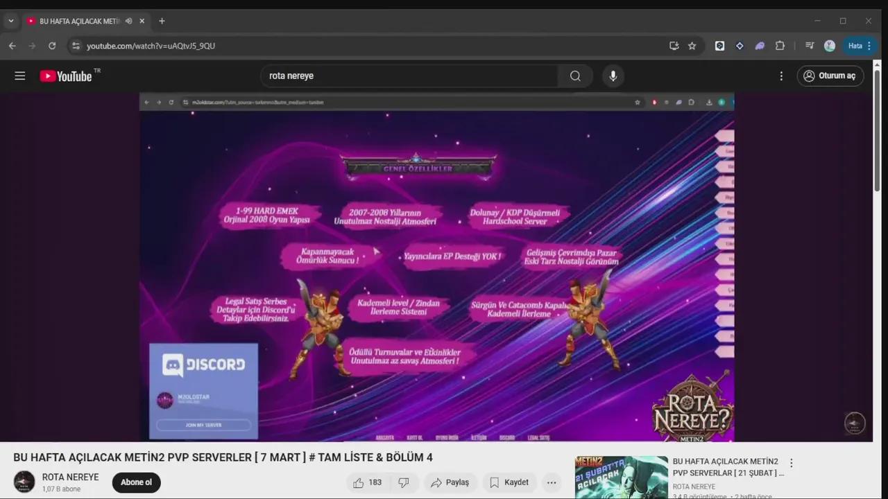888x499 pixels.
Task: Click the '1,07 B abone' subscriber count
Action: [61, 489]
